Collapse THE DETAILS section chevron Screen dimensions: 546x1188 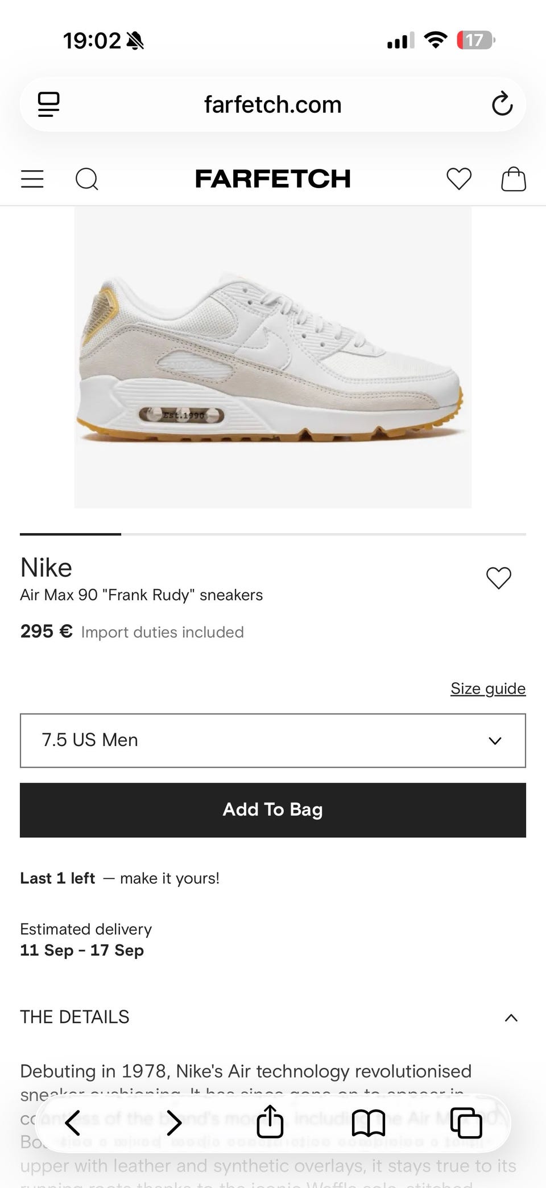click(511, 1018)
